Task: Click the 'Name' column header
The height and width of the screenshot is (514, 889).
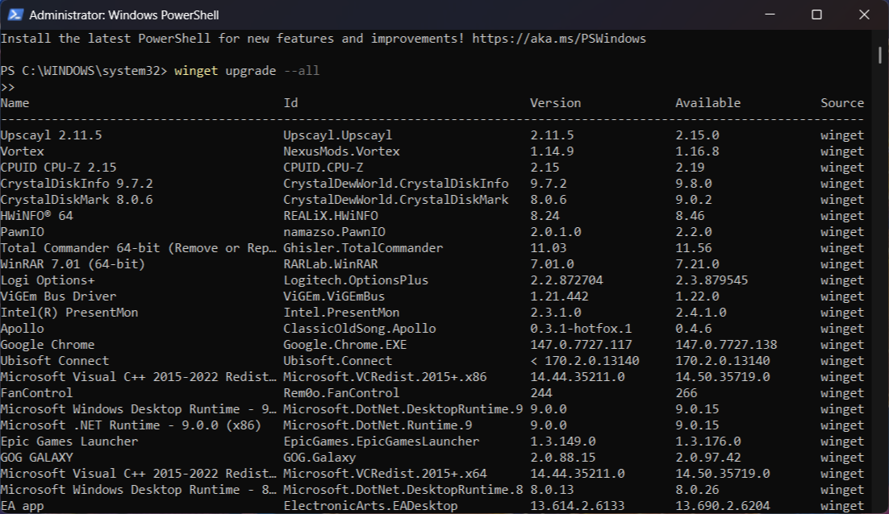Action: [x=15, y=103]
